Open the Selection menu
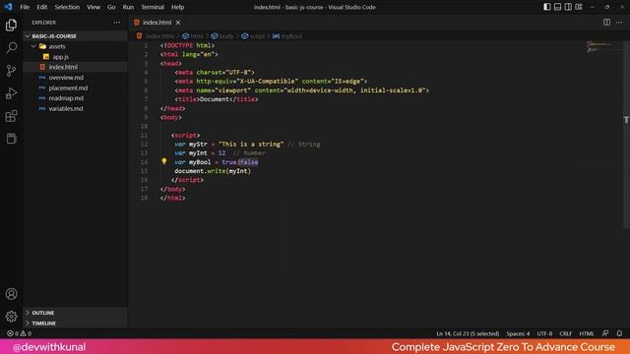The width and height of the screenshot is (630, 354). click(x=67, y=7)
